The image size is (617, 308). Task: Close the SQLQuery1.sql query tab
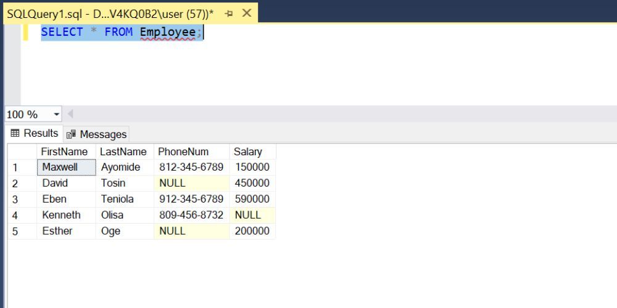coord(247,13)
